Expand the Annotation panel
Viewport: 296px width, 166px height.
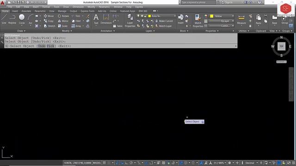[x=108, y=31]
